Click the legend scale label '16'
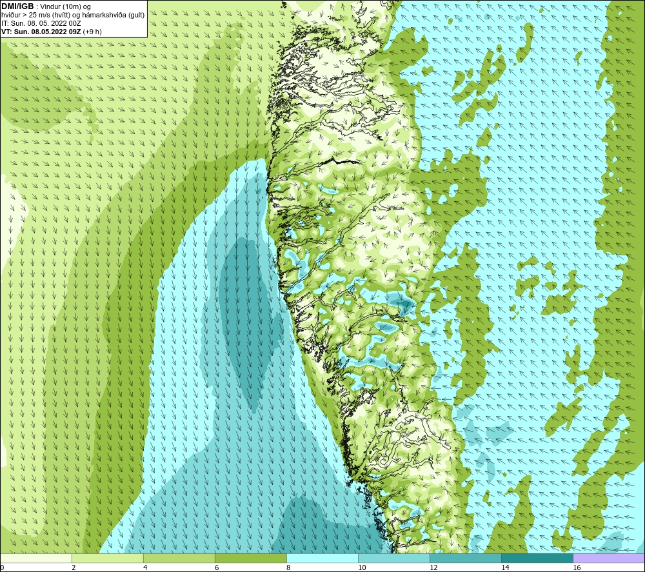Screen dimensions: 645x572 click(x=577, y=567)
